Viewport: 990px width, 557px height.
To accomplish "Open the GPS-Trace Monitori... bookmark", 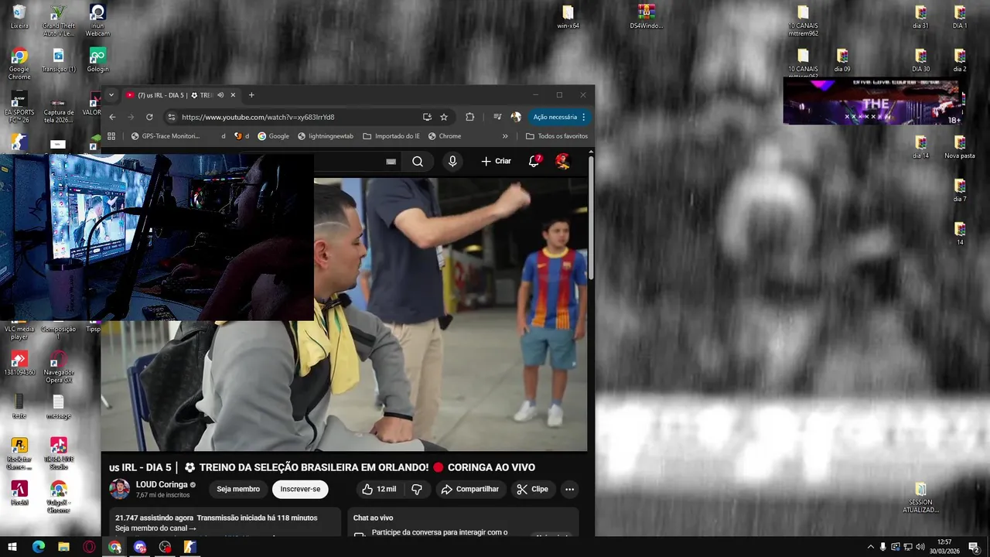I will [166, 136].
